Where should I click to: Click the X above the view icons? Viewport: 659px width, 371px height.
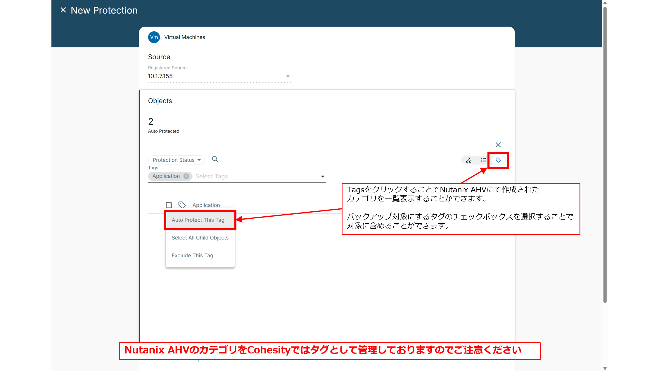point(498,145)
